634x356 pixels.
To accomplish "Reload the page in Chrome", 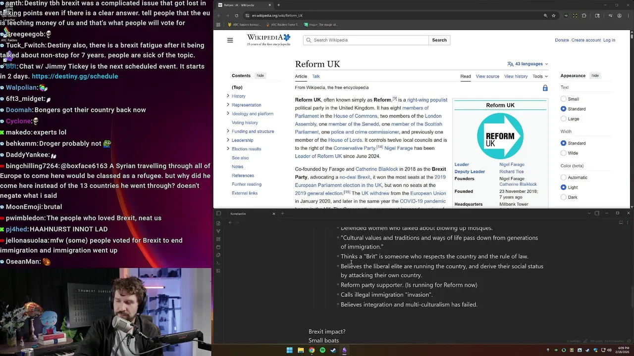I will point(236,15).
